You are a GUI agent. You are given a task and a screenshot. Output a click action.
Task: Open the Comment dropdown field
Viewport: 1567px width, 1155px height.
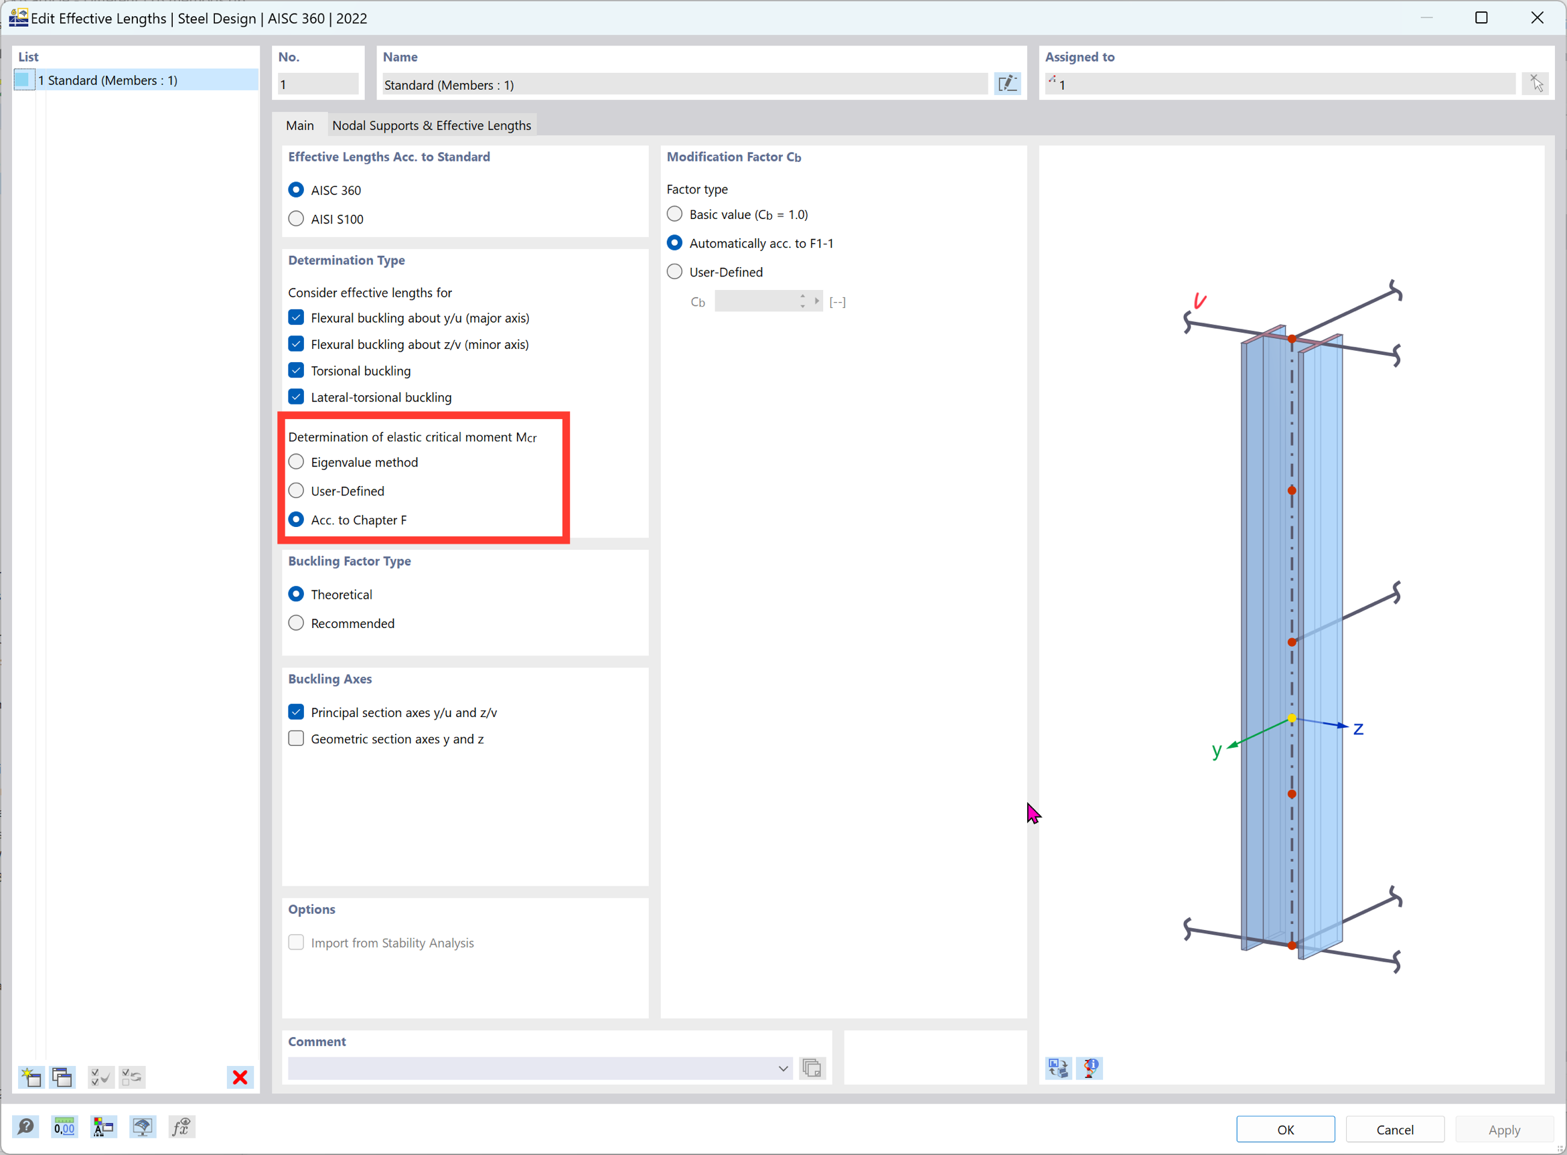tap(783, 1069)
